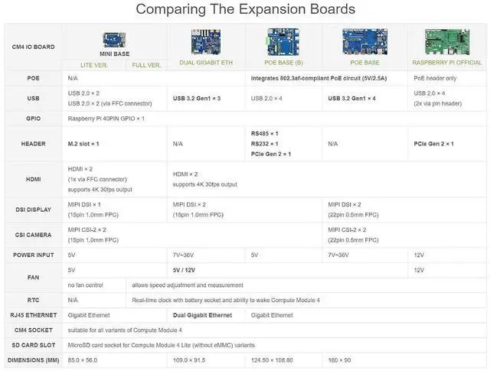Select the 'LITE VER.' column label
The image size is (490, 371).
pyautogui.click(x=93, y=65)
